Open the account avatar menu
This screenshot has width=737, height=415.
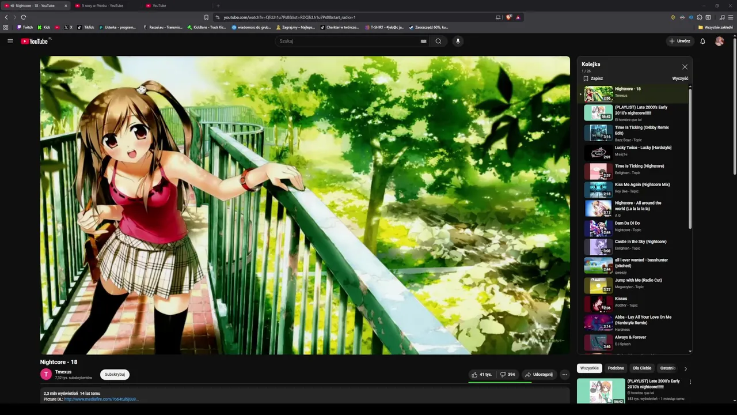[719, 41]
